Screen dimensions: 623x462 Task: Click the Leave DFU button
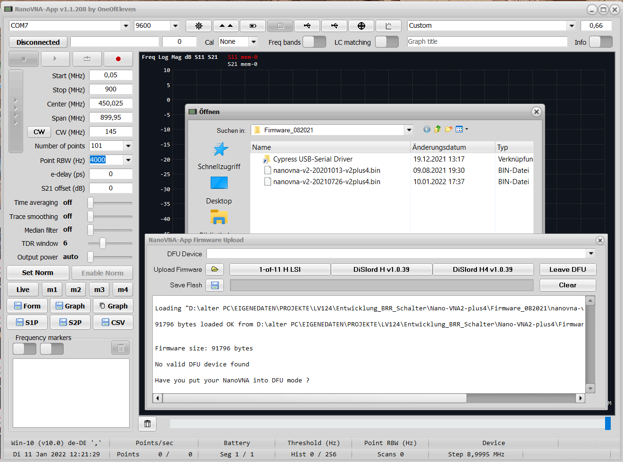click(x=568, y=269)
